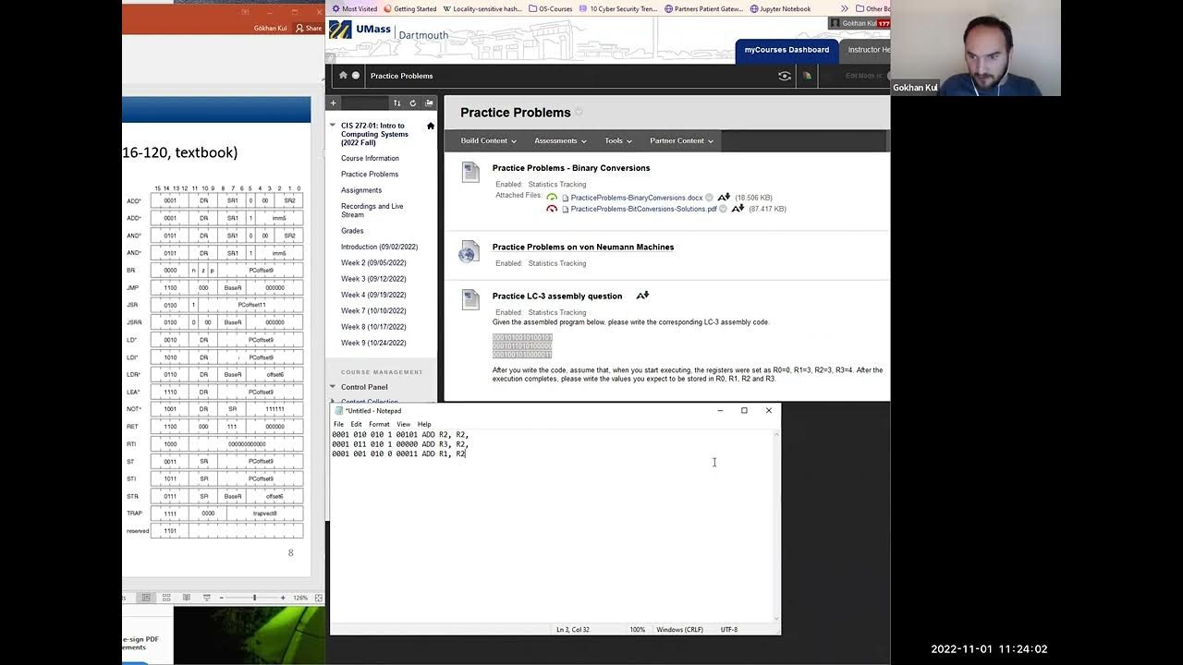Open the Tools dropdown
1183x665 pixels.
pyautogui.click(x=618, y=140)
